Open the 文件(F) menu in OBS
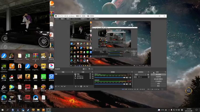Image resolution: width=200 pixels, height=112 pixels. click(57, 19)
